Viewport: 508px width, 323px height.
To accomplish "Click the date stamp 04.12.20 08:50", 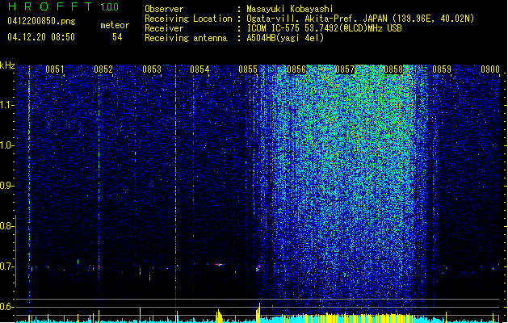I will pyautogui.click(x=41, y=37).
